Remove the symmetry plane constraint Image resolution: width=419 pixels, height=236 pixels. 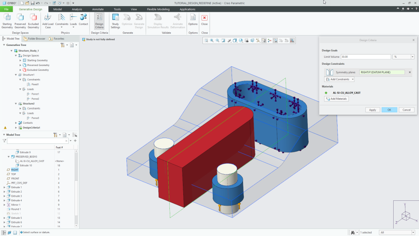(x=410, y=72)
